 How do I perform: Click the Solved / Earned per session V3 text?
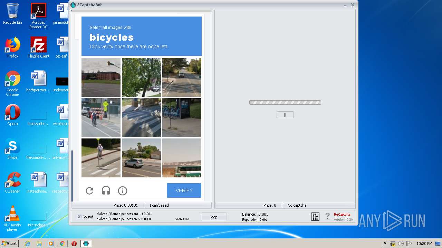(x=124, y=219)
